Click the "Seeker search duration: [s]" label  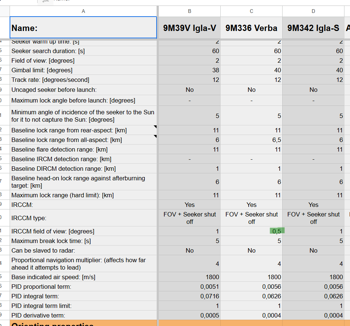pos(48,51)
